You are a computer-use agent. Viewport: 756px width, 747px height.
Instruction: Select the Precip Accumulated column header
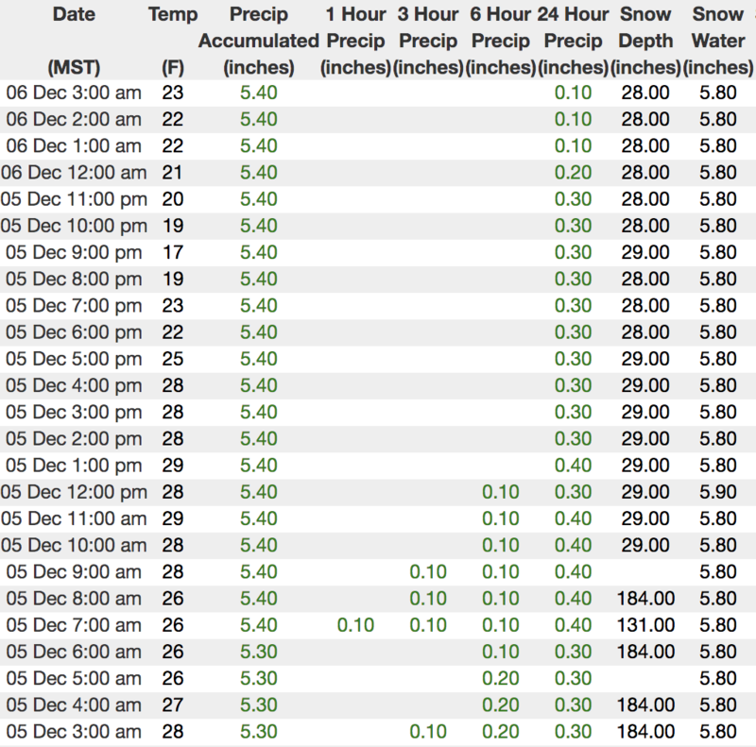coord(258,41)
